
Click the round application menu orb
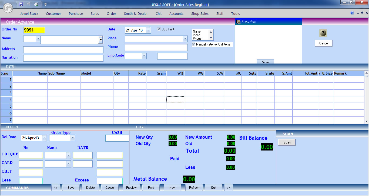(8, 8)
